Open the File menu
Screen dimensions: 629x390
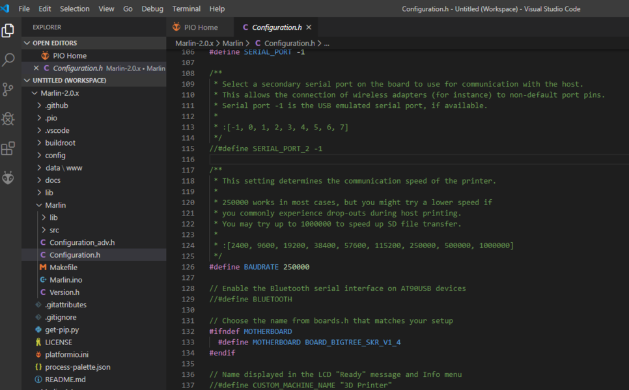coord(24,9)
